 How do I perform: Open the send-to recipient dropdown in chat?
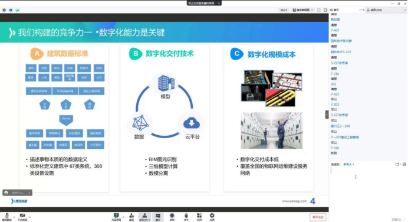point(348,164)
